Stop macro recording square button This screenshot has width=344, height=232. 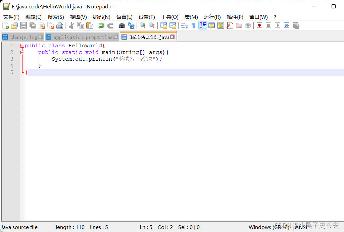(x=268, y=25)
